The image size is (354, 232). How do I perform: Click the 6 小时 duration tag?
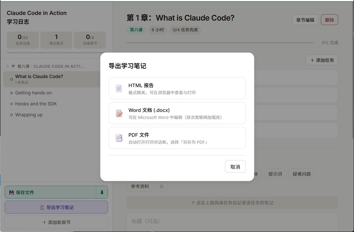click(x=158, y=30)
